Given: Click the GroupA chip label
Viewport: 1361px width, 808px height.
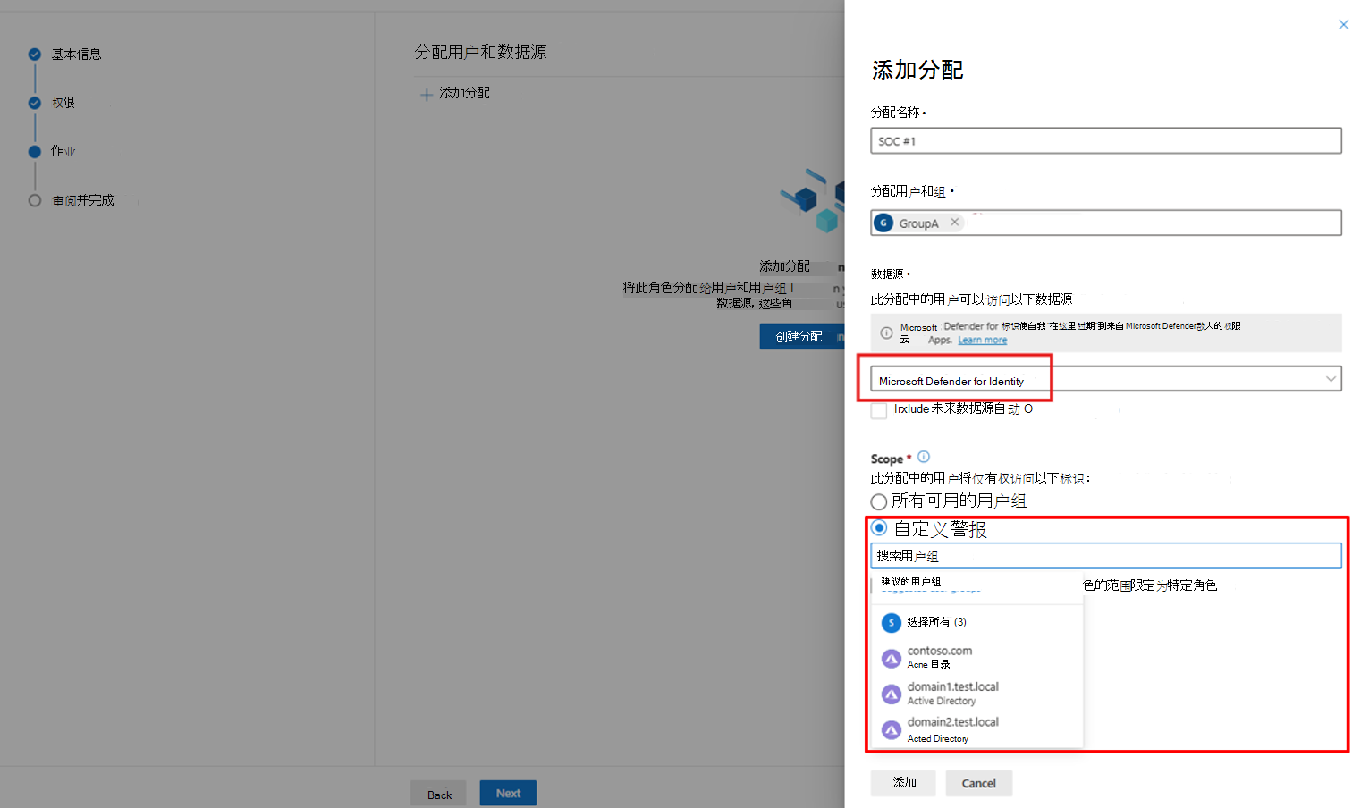Looking at the screenshot, I should tap(918, 223).
